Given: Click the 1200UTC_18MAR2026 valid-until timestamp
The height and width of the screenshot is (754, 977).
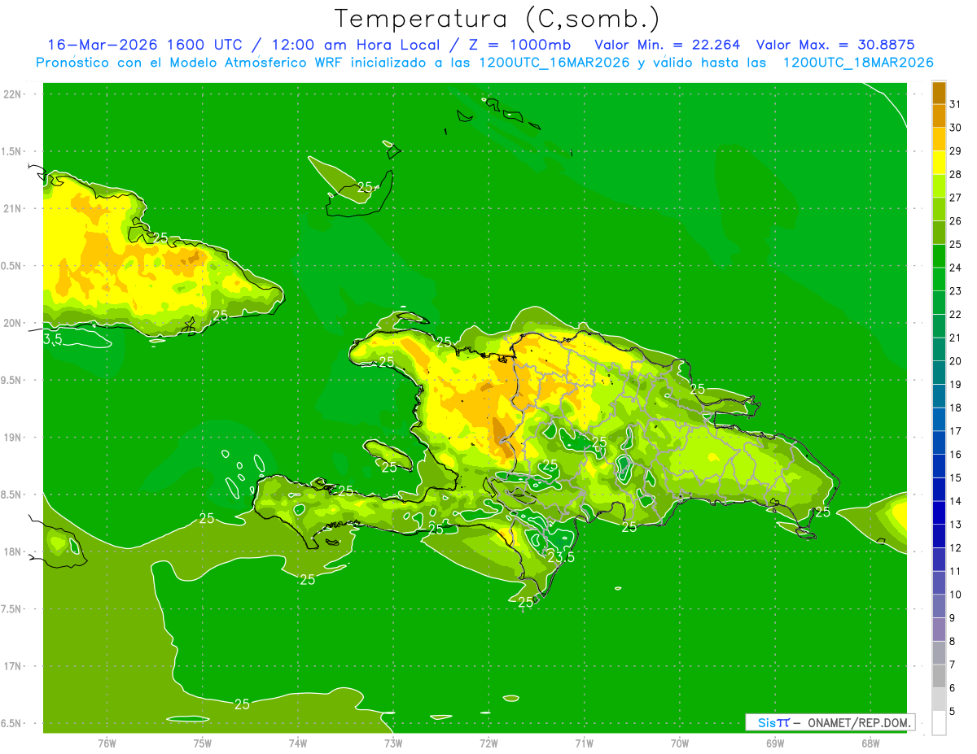Looking at the screenshot, I should [858, 63].
